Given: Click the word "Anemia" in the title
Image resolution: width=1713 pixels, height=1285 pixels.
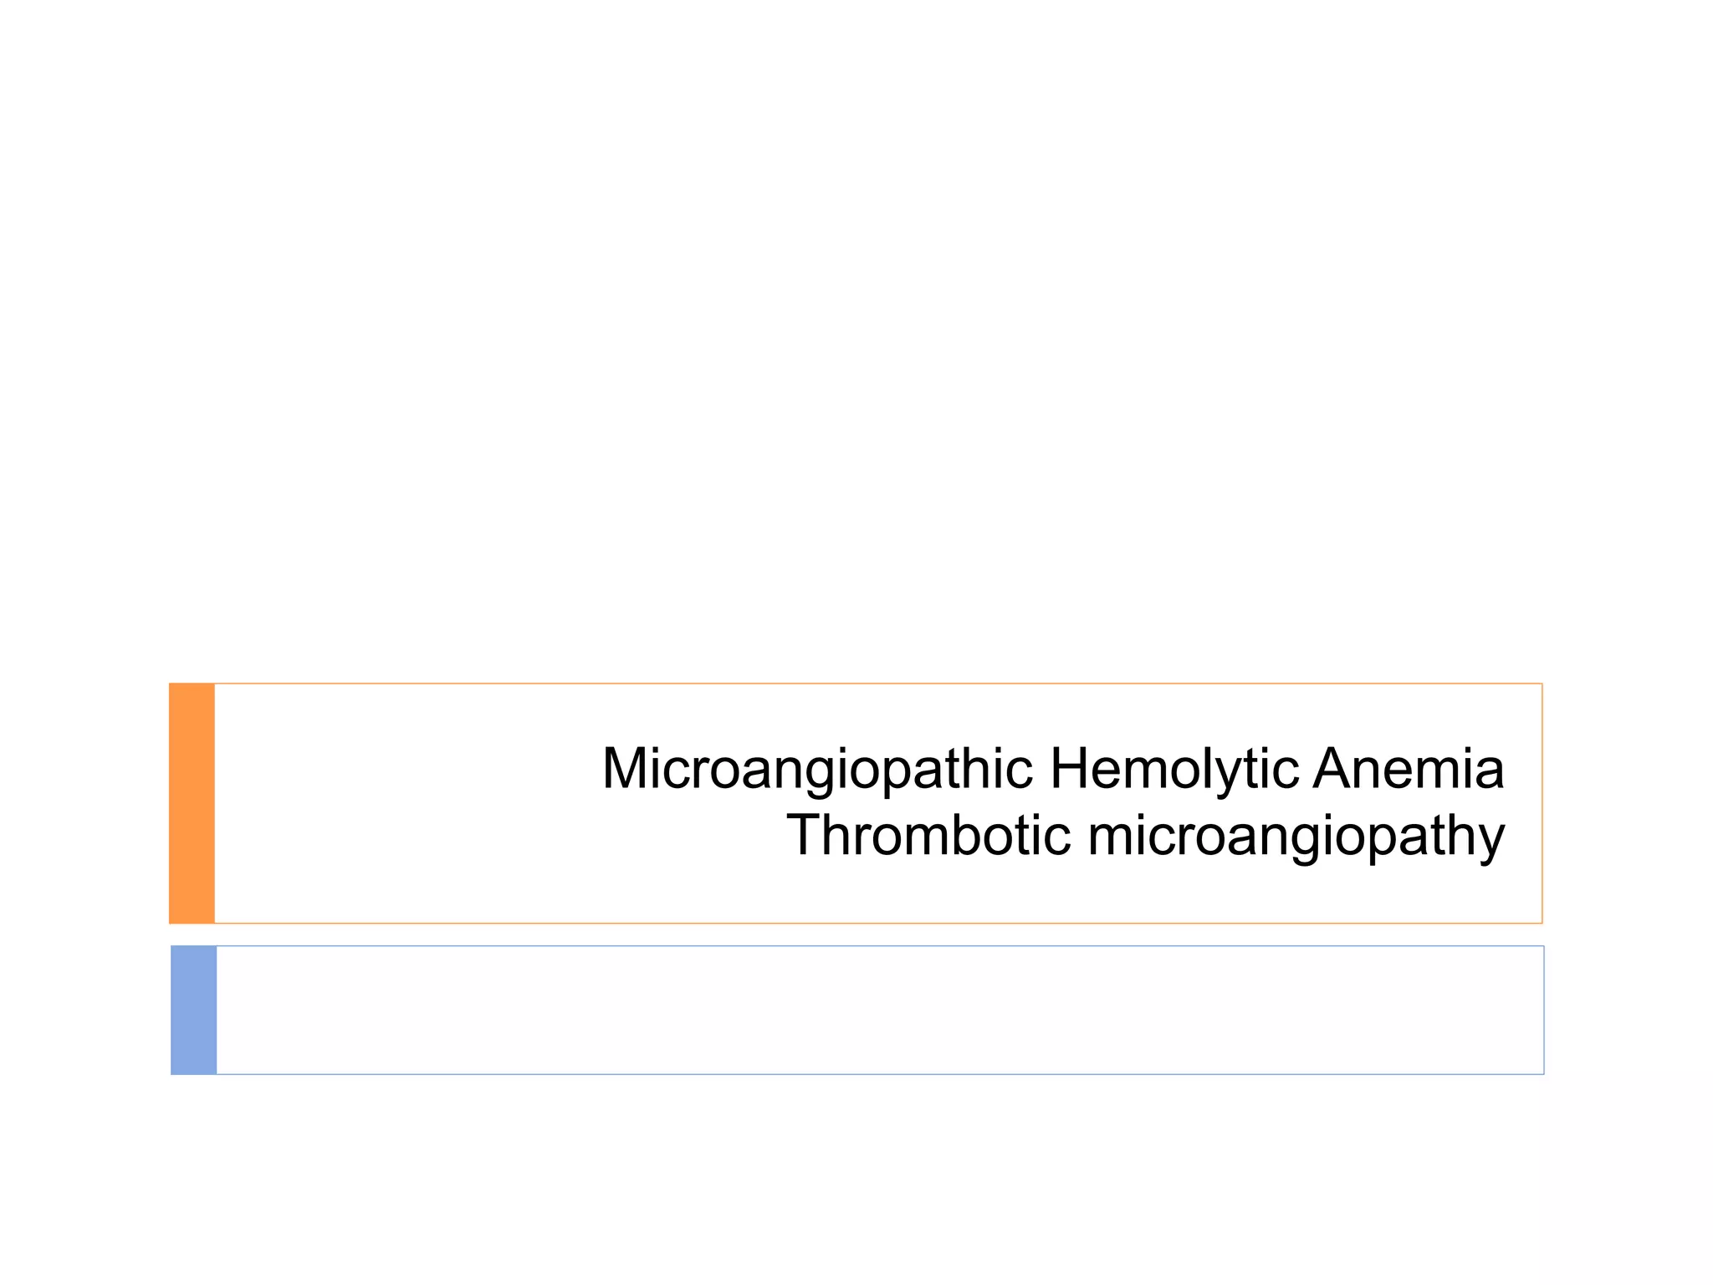Looking at the screenshot, I should pos(1409,769).
